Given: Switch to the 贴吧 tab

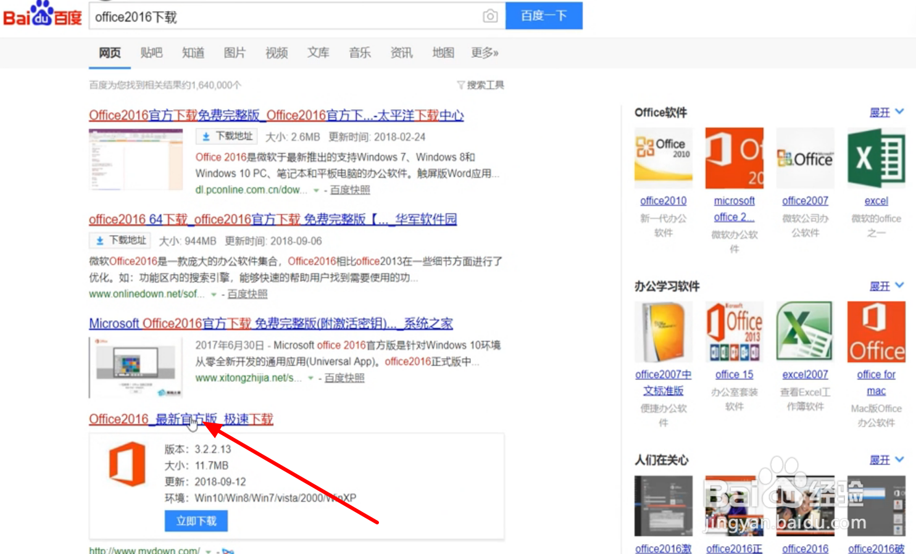Looking at the screenshot, I should 151,53.
